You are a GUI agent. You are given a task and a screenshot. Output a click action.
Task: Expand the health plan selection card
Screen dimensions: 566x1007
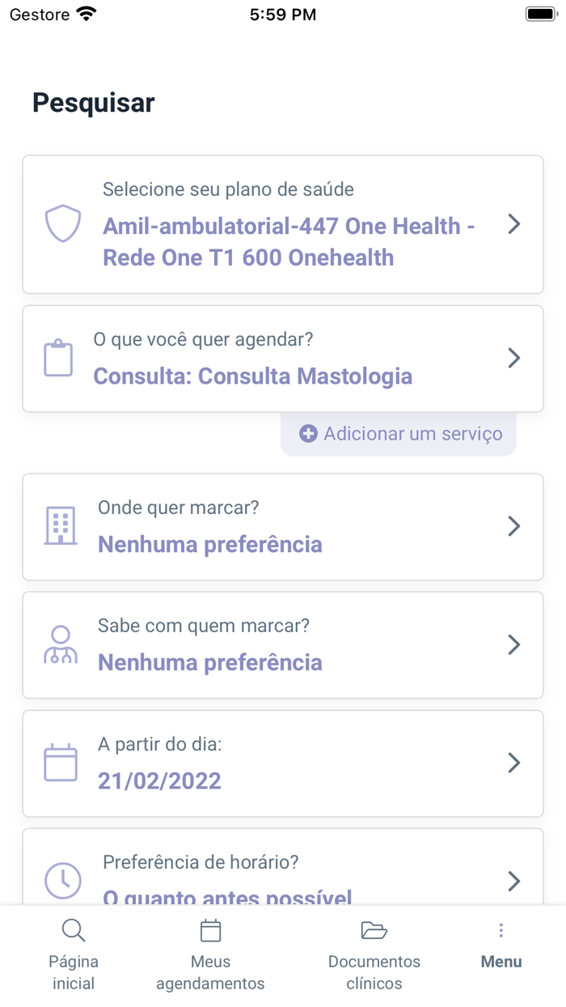pos(514,223)
